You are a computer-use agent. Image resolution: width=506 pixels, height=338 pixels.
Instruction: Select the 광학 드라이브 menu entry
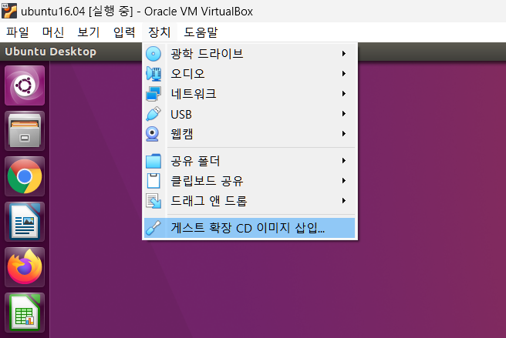249,53
